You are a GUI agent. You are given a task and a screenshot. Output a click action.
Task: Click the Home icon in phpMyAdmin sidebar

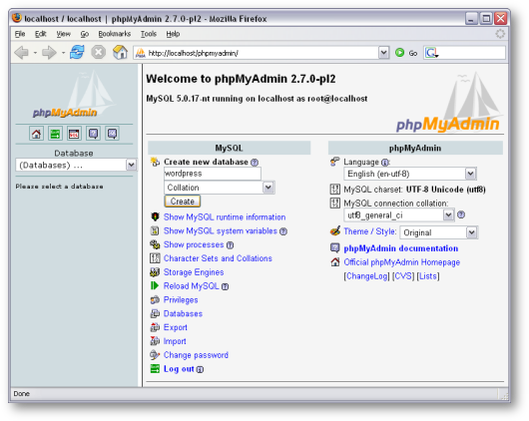click(36, 134)
